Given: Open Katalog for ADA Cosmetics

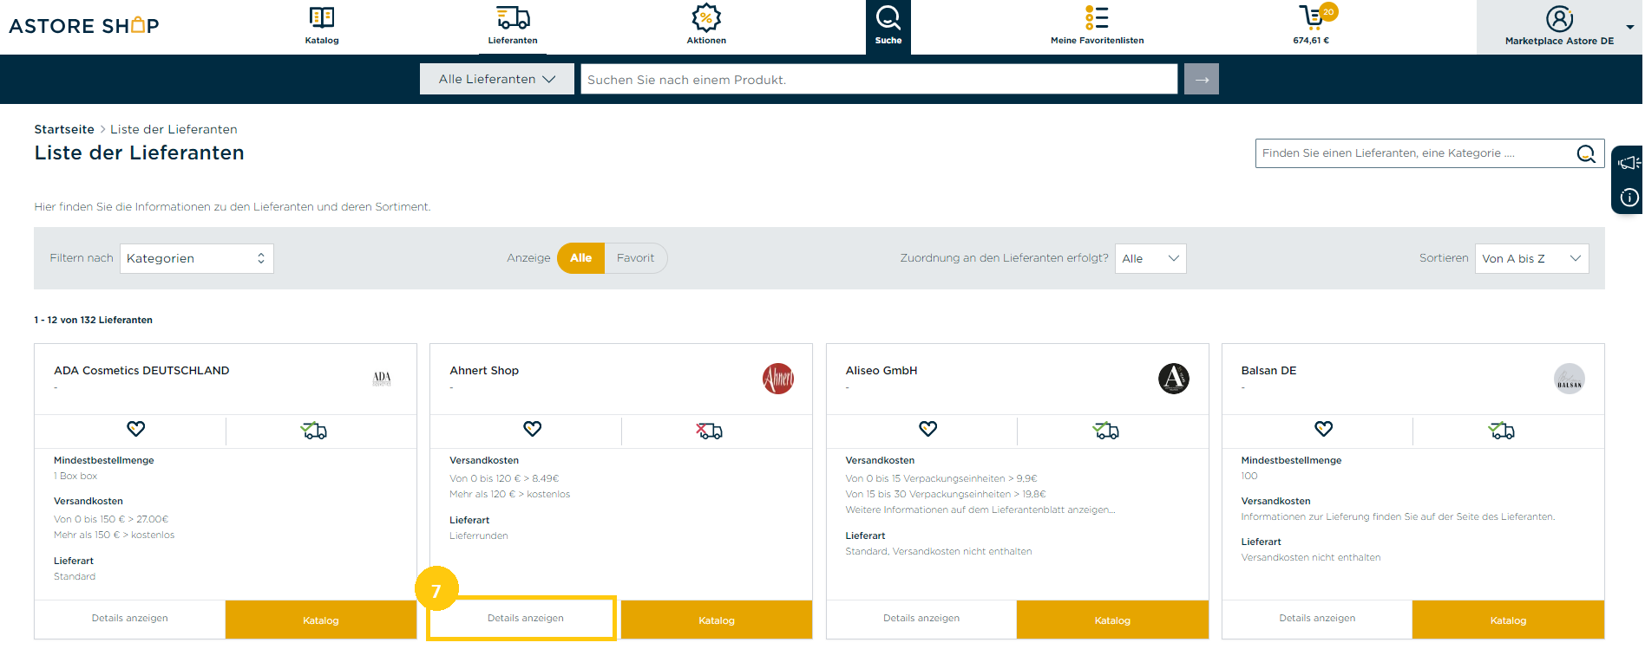Looking at the screenshot, I should click(x=321, y=620).
